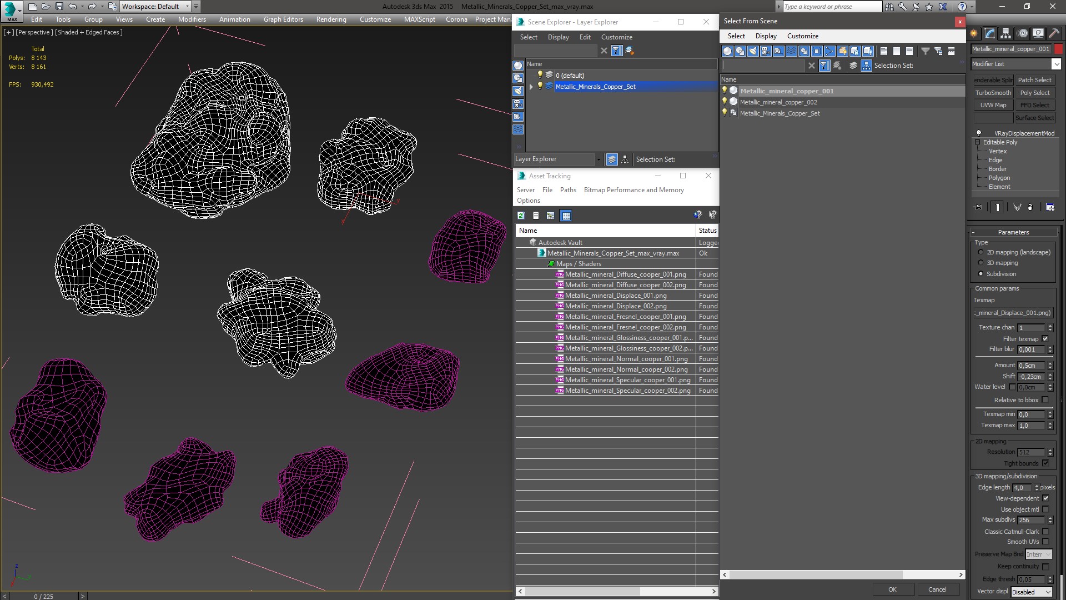This screenshot has width=1066, height=600.
Task: Click Sort by Layer icon in Scene Explorer
Action: (x=612, y=159)
